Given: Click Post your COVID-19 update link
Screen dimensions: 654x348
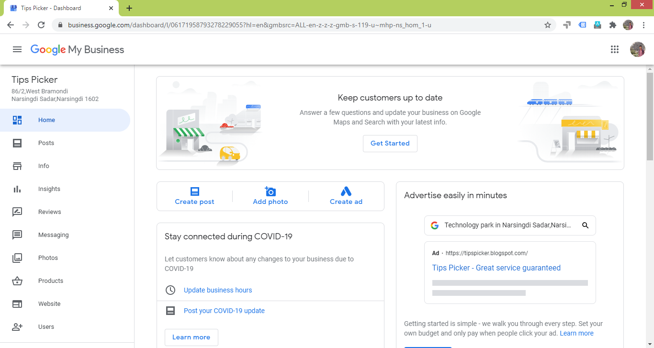Looking at the screenshot, I should (224, 311).
